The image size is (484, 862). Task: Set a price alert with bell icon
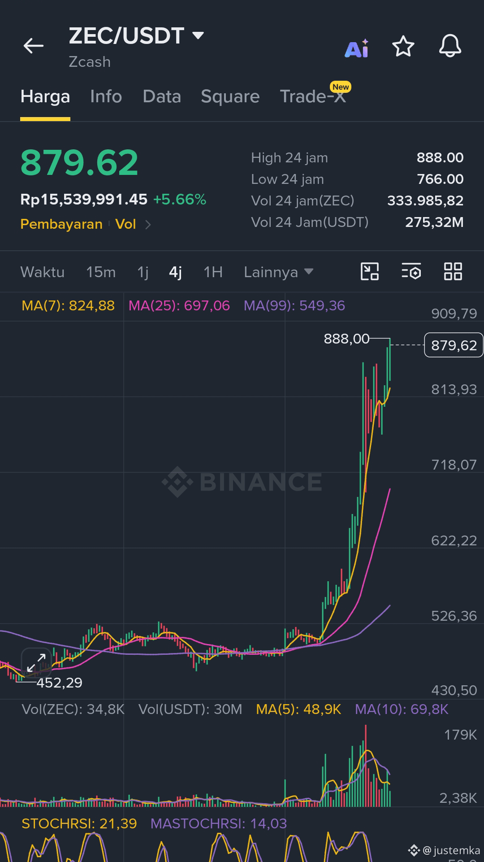coord(450,46)
